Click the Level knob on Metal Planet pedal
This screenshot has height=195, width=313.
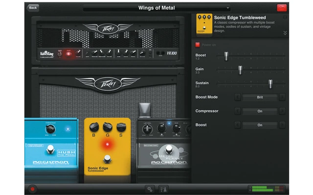(x=147, y=129)
